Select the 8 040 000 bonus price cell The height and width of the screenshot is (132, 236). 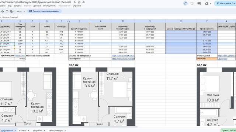[x=123, y=49]
